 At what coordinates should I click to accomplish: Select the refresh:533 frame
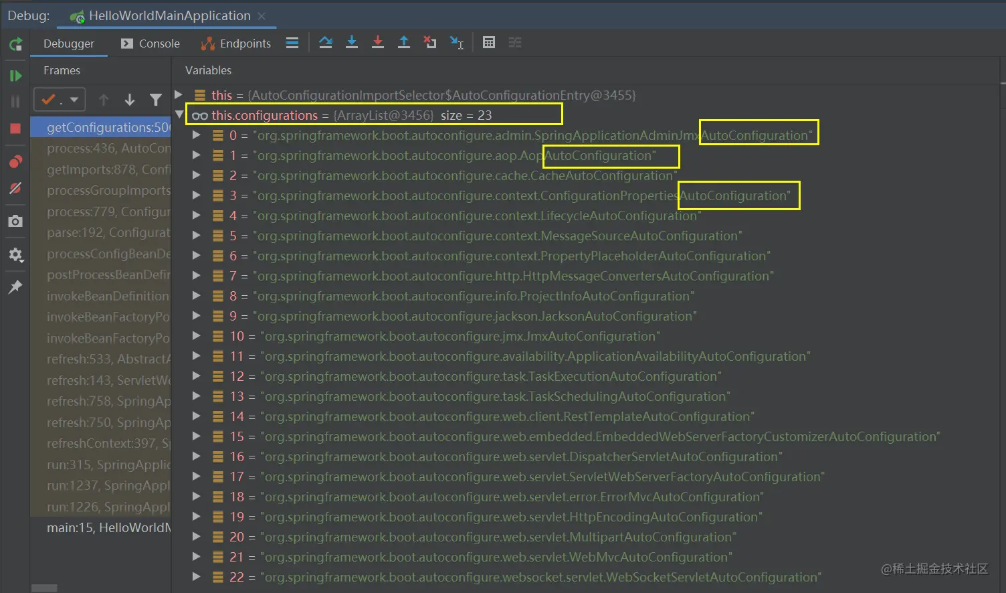coord(100,359)
